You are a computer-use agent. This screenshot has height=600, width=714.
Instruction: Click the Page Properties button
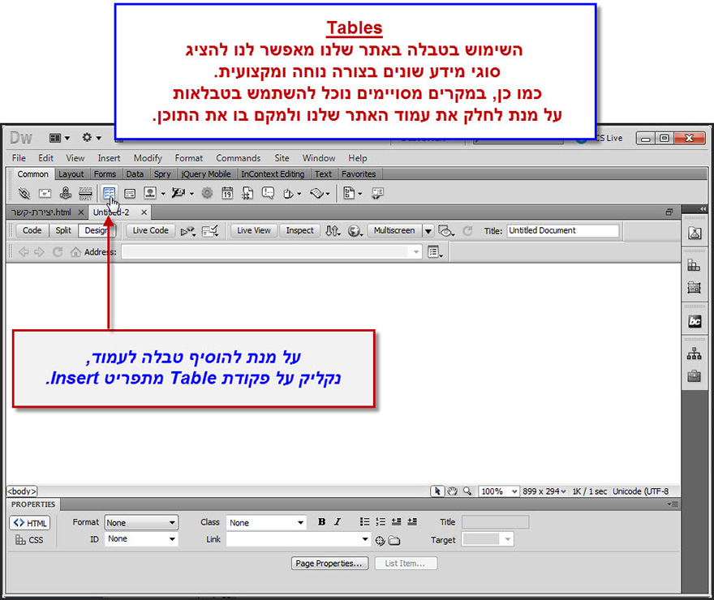329,564
